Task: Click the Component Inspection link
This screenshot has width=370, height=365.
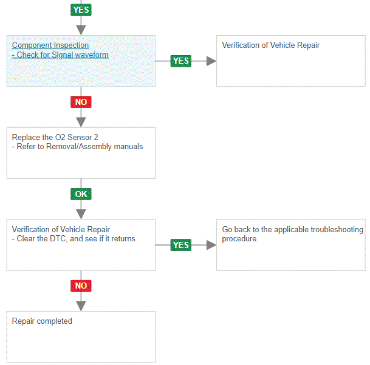Action: [x=50, y=45]
